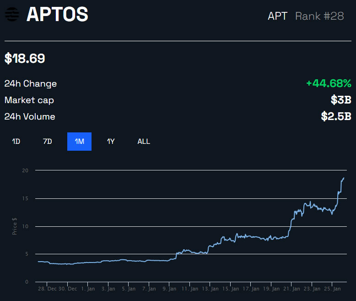Click the 24h Volume label

(x=30, y=116)
